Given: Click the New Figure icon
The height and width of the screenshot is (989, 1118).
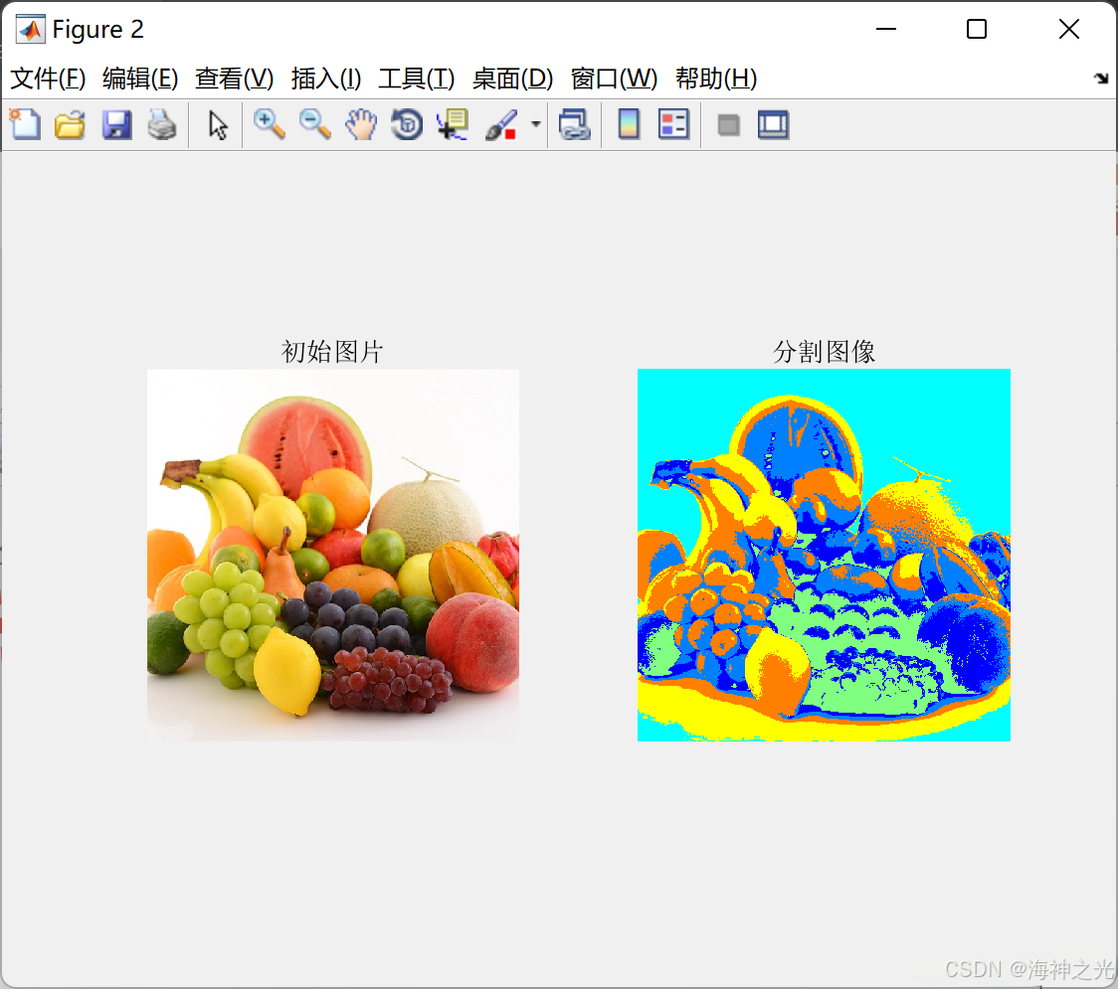Looking at the screenshot, I should [25, 124].
